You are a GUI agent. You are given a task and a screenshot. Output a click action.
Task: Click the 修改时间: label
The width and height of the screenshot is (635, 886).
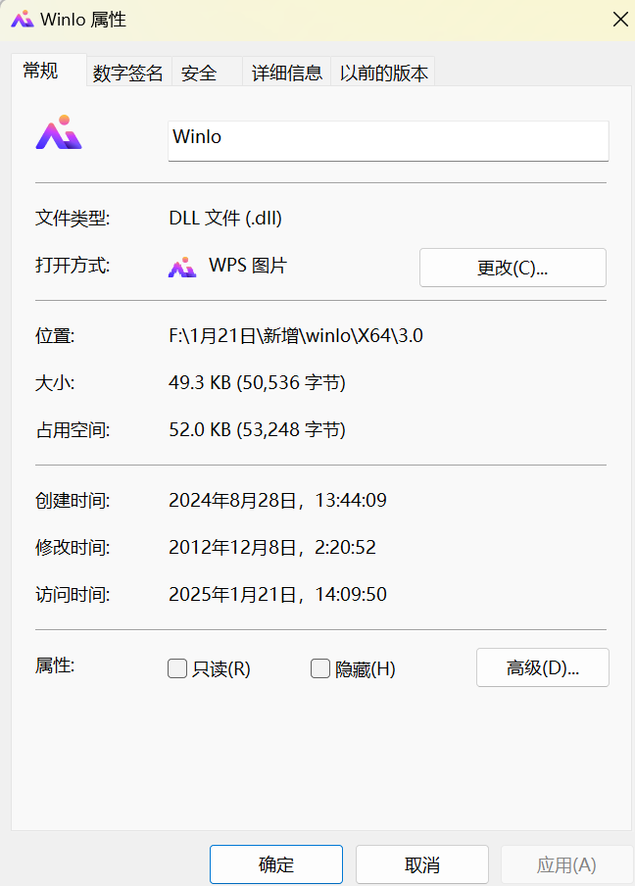(x=73, y=547)
